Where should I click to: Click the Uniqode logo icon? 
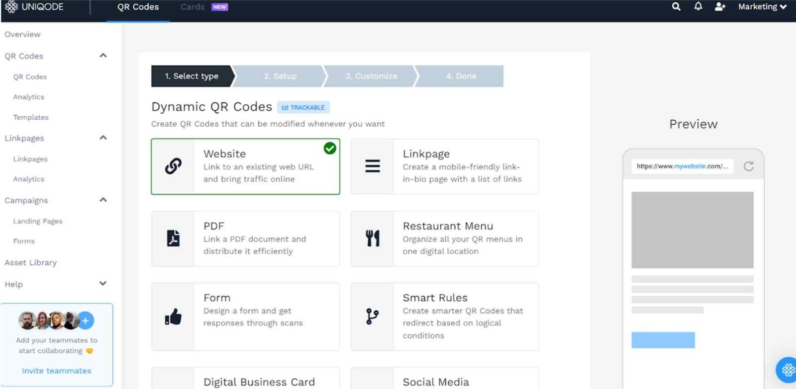tap(11, 7)
